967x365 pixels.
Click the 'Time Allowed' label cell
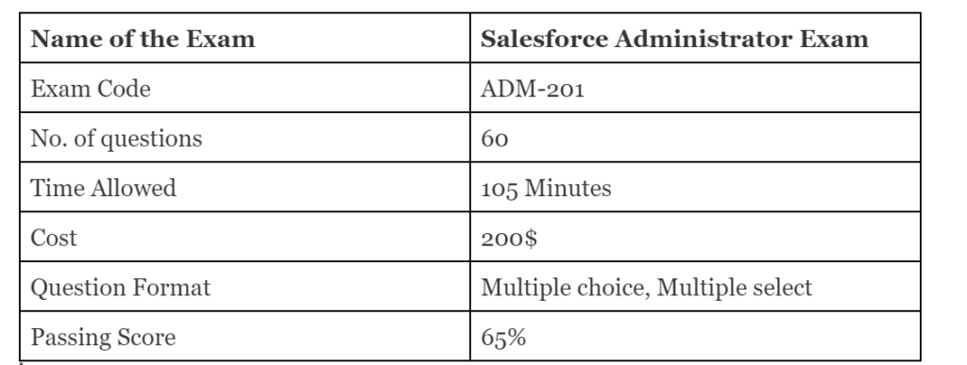(245, 187)
